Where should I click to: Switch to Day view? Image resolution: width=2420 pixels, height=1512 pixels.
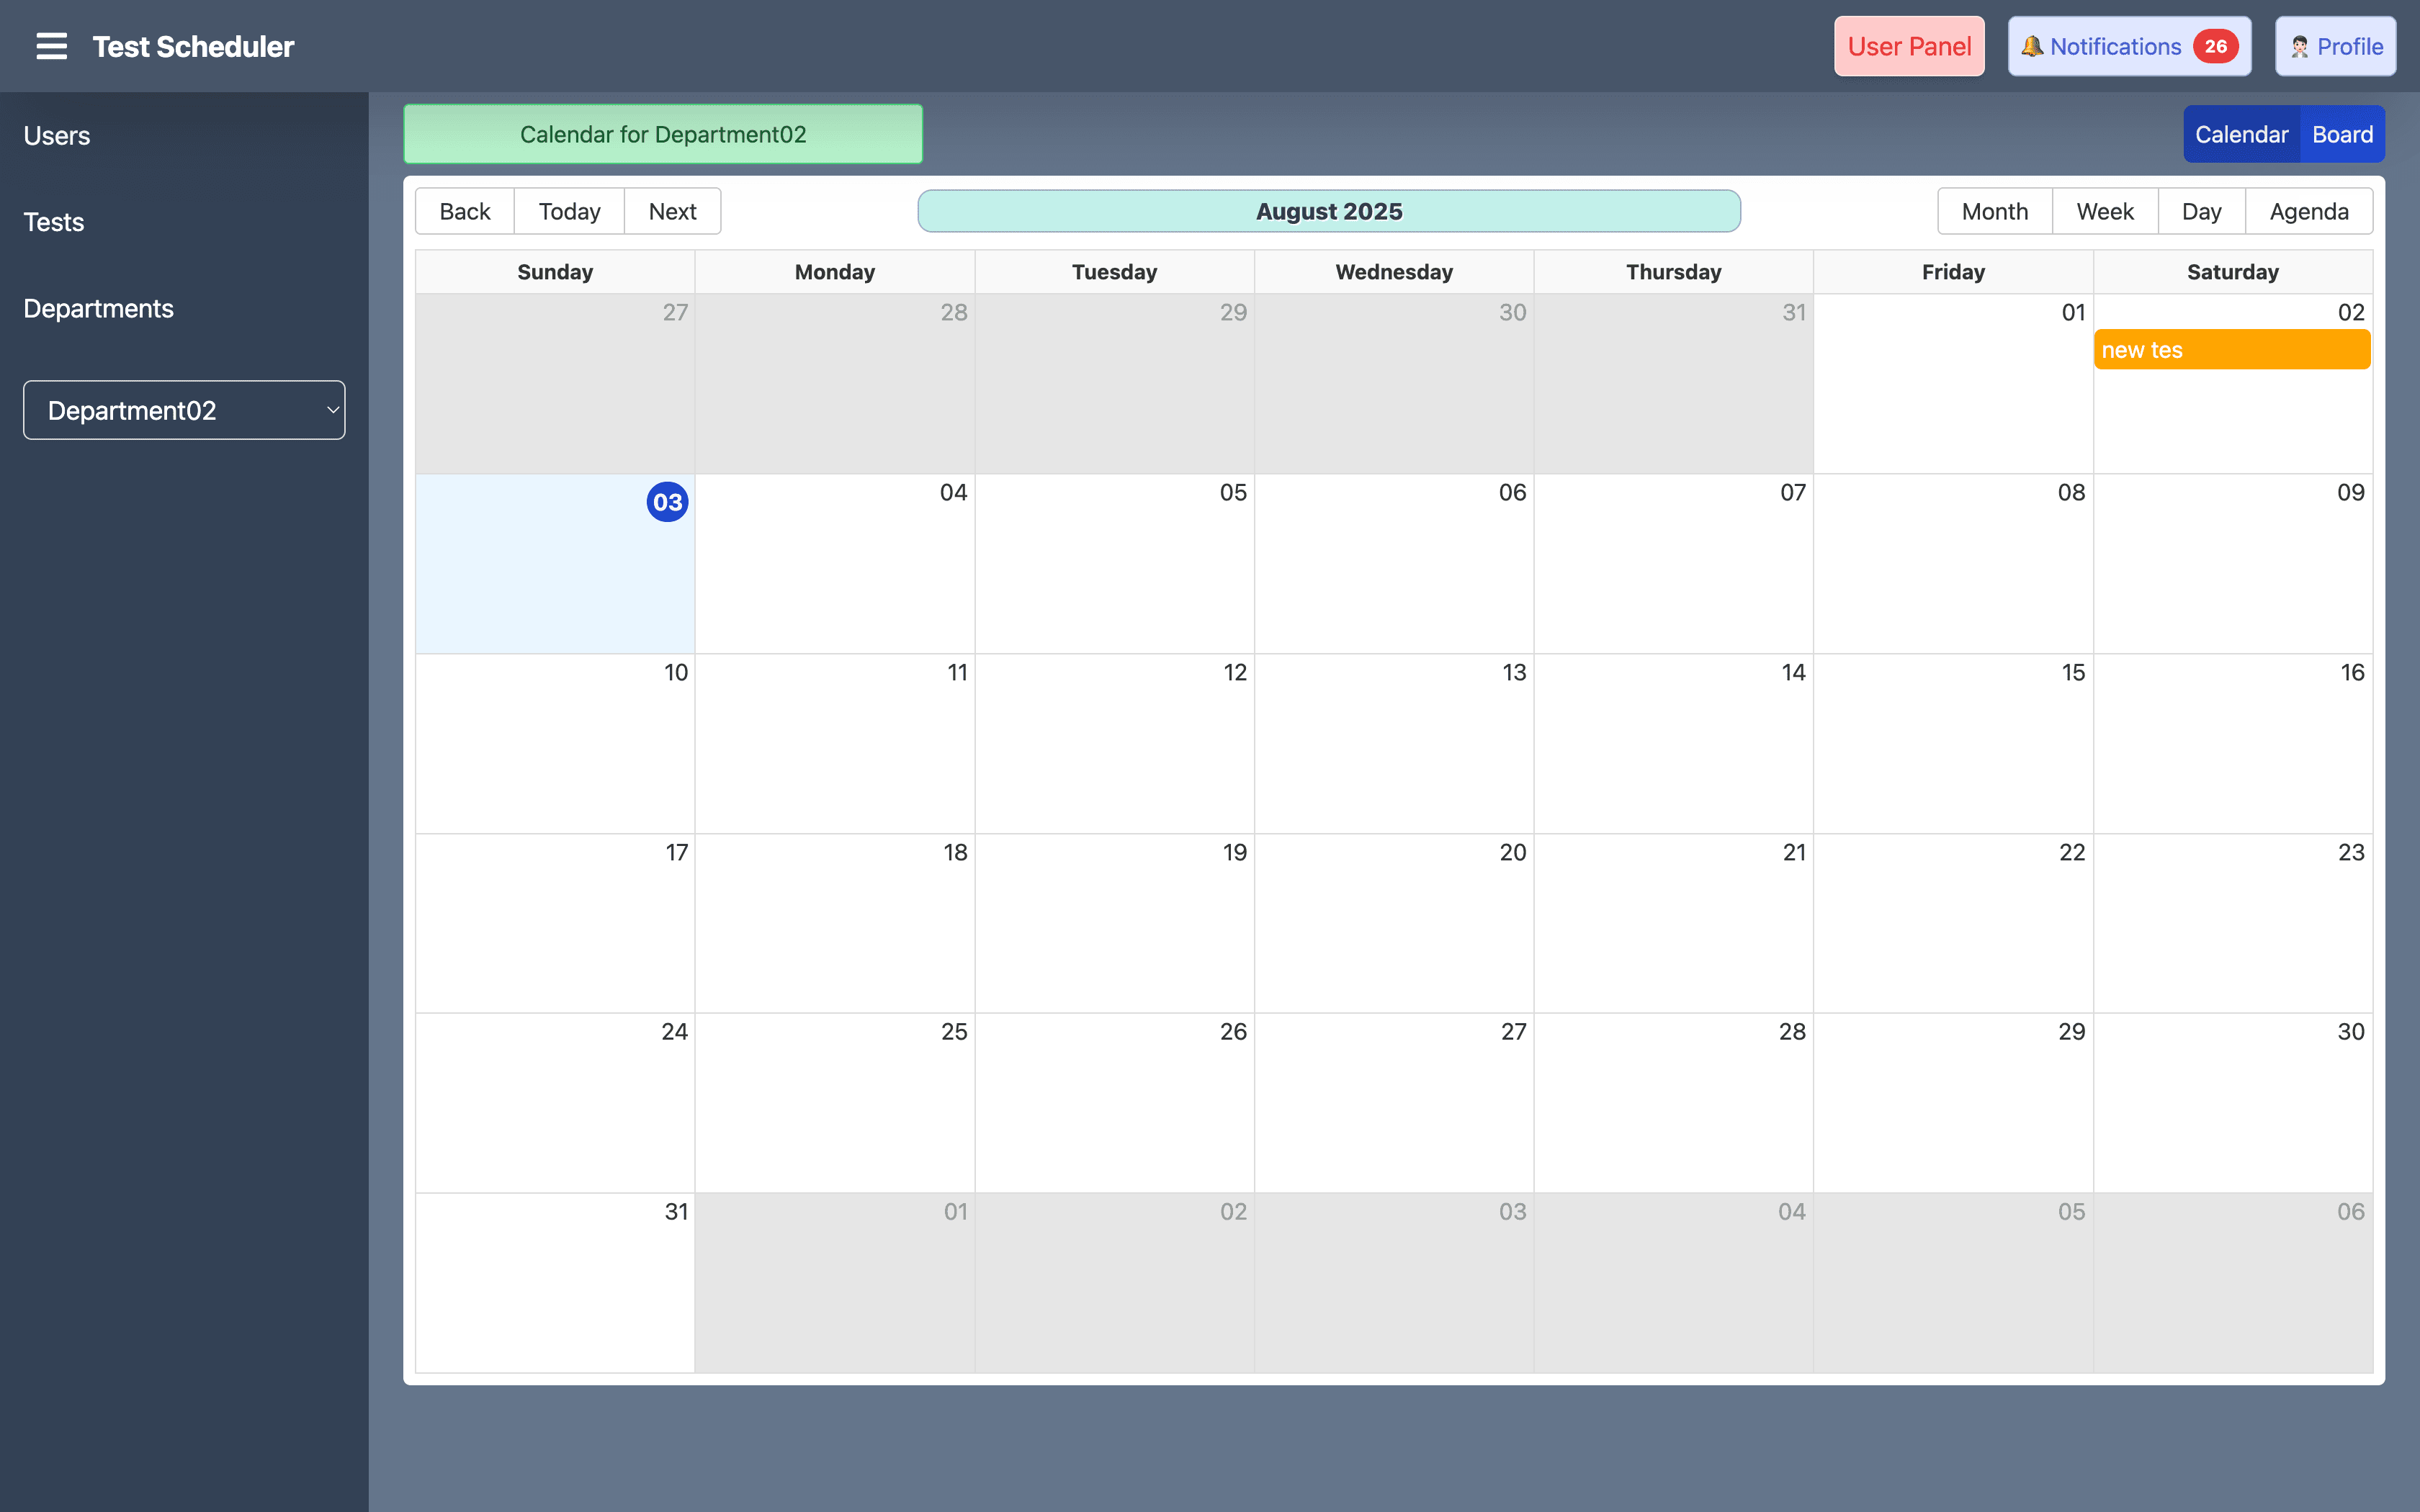pos(2201,211)
